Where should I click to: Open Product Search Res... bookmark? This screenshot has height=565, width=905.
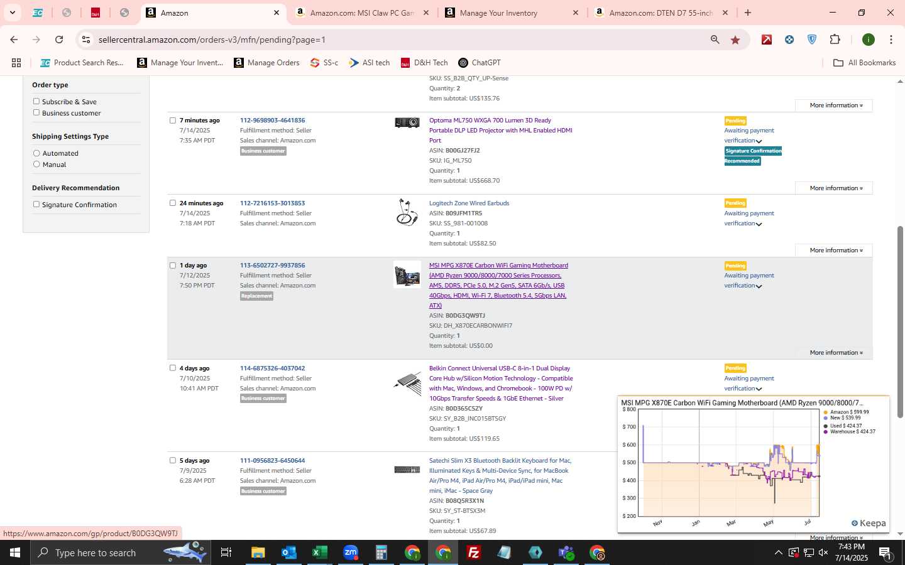pos(82,63)
